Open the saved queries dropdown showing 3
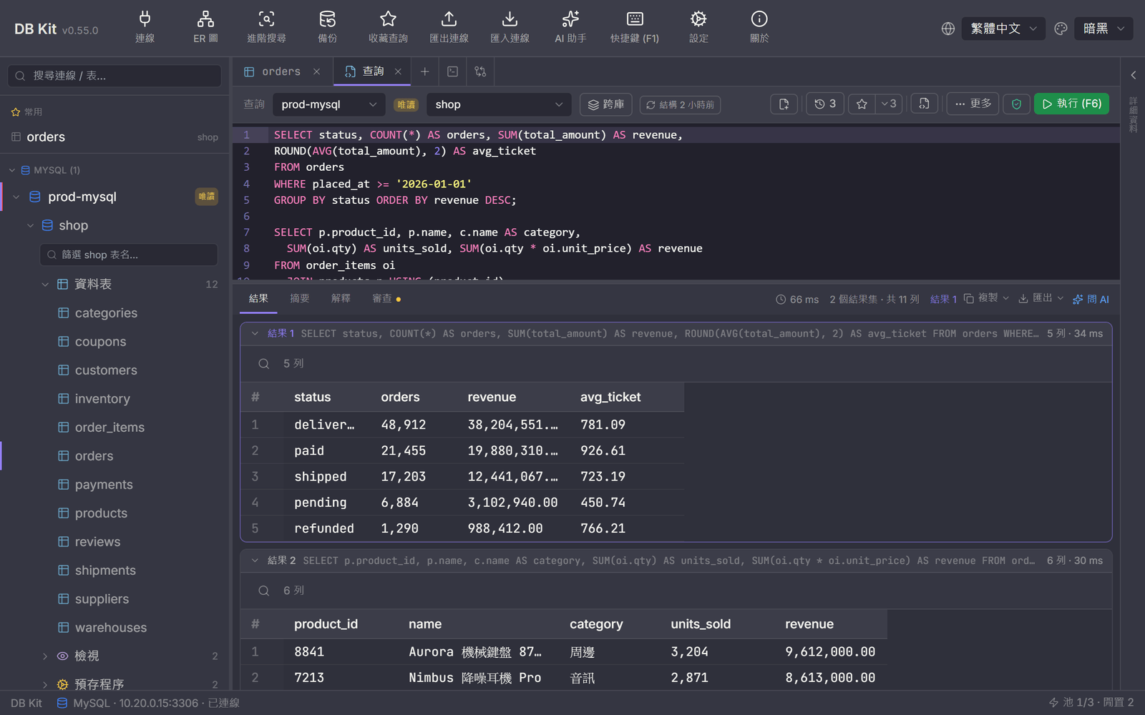 (x=889, y=104)
